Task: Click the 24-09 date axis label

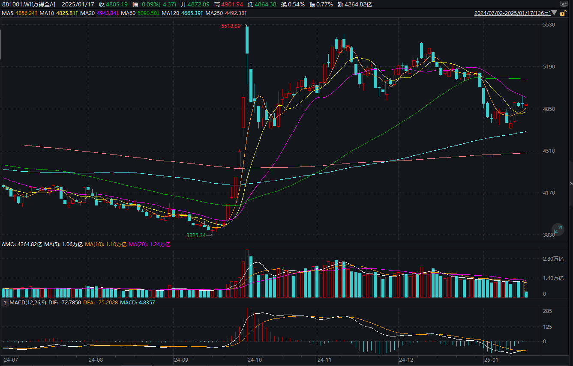Action: pos(182,360)
